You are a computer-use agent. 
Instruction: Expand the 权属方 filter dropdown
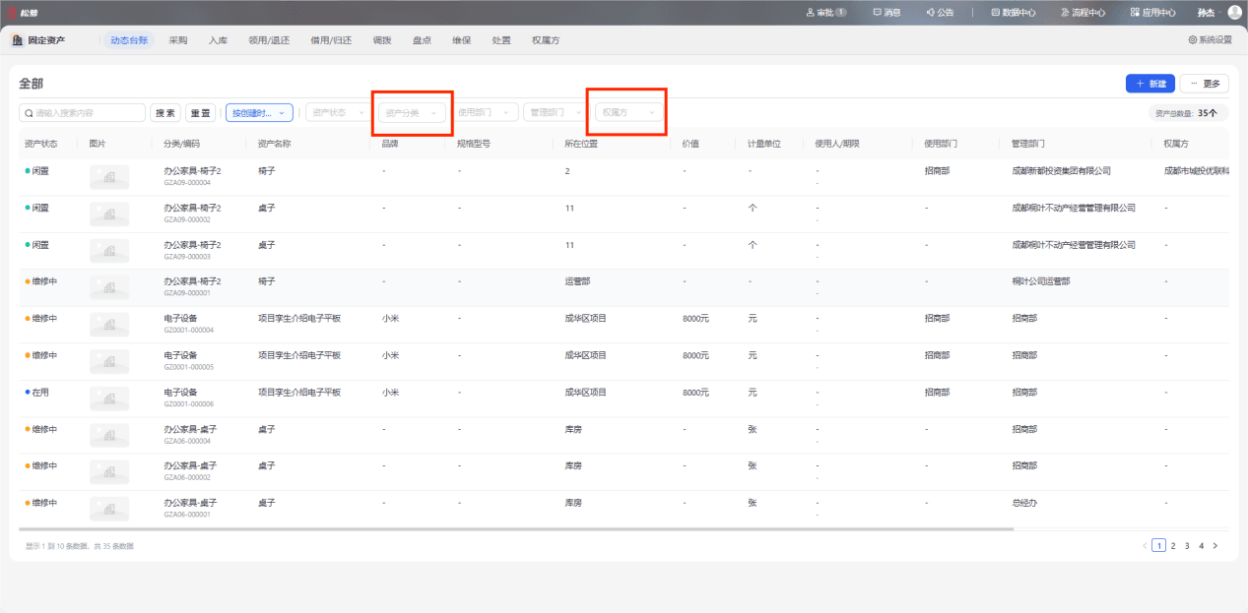(628, 113)
